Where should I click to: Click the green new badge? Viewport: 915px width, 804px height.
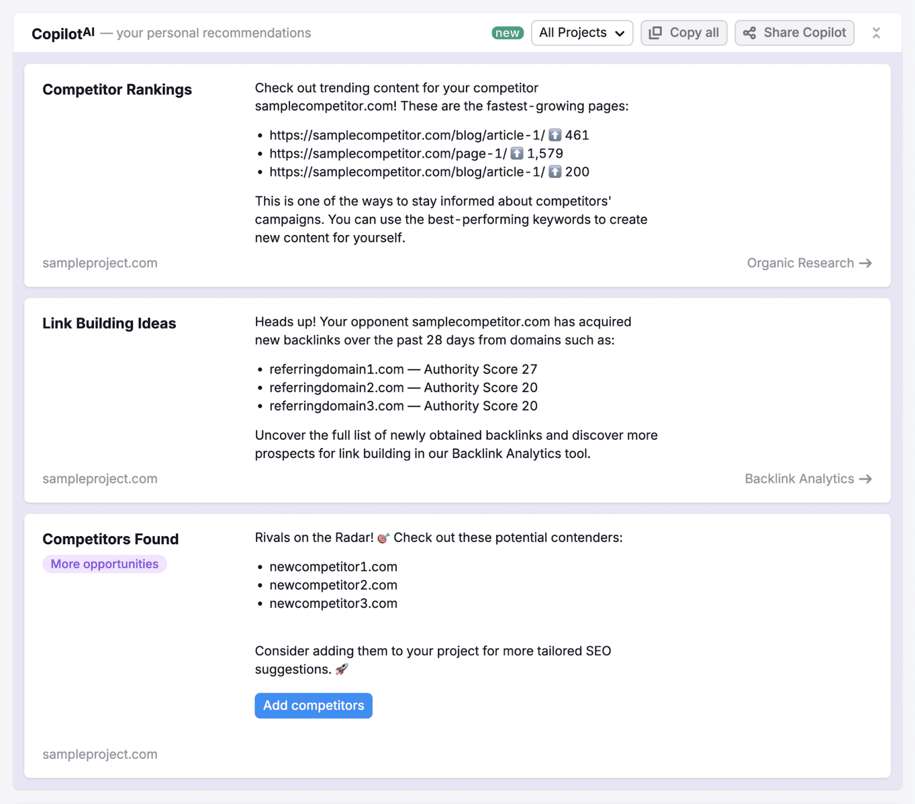507,33
